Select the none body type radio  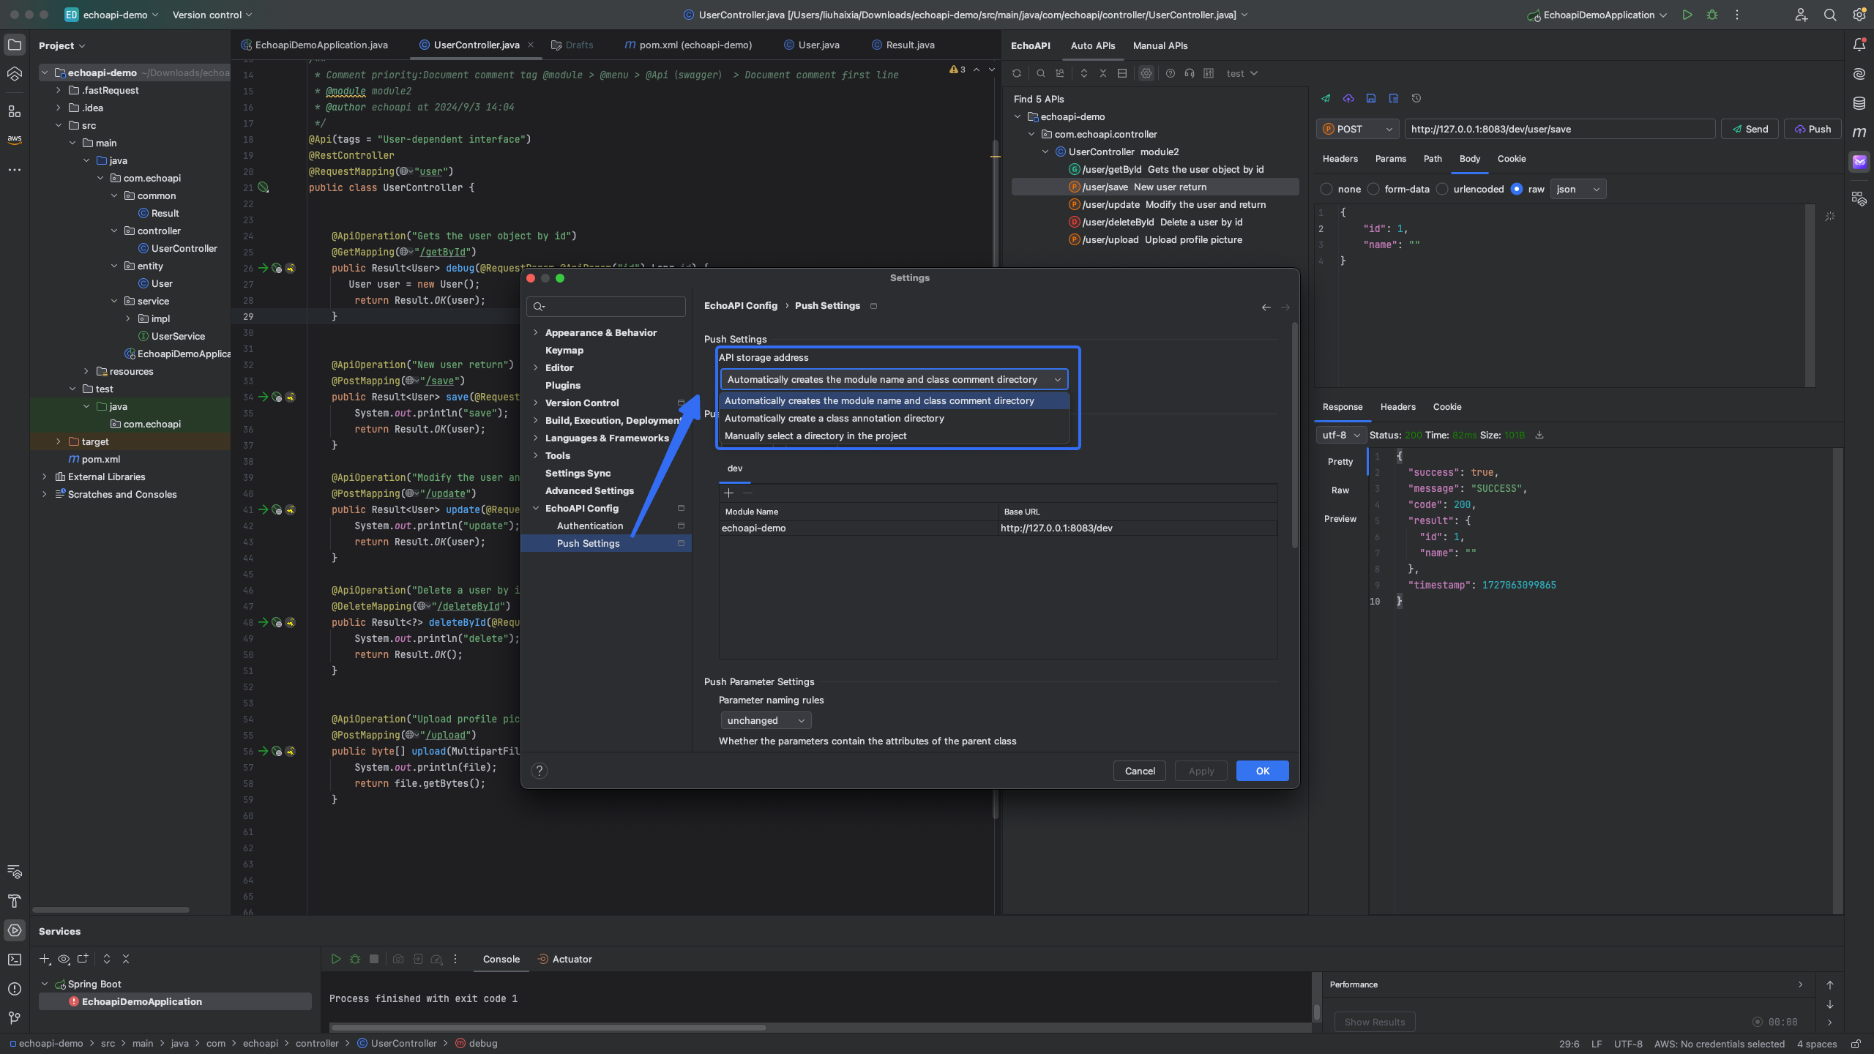1326,189
